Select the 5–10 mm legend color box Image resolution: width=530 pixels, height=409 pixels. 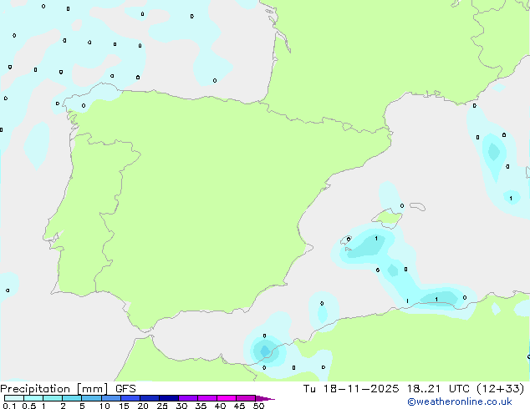pyautogui.click(x=91, y=398)
